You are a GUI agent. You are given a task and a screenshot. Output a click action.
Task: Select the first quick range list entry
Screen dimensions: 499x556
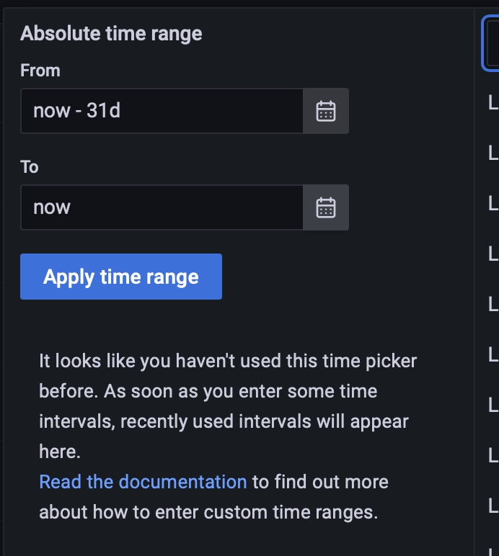(x=493, y=103)
